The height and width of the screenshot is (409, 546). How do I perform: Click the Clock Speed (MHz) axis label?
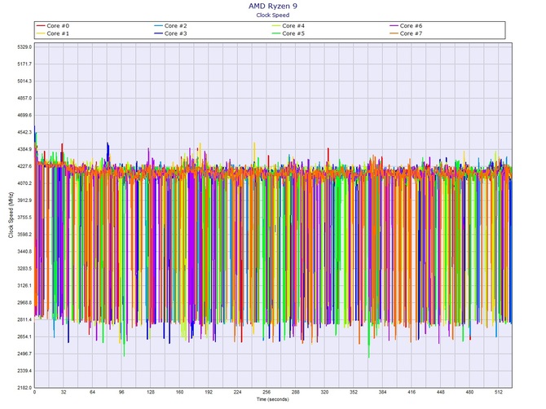[11, 215]
